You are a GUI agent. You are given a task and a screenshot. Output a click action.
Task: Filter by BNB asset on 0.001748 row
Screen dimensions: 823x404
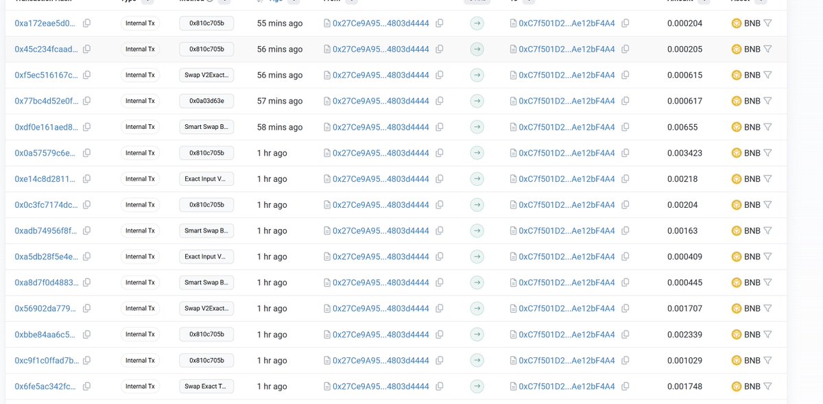coord(767,386)
